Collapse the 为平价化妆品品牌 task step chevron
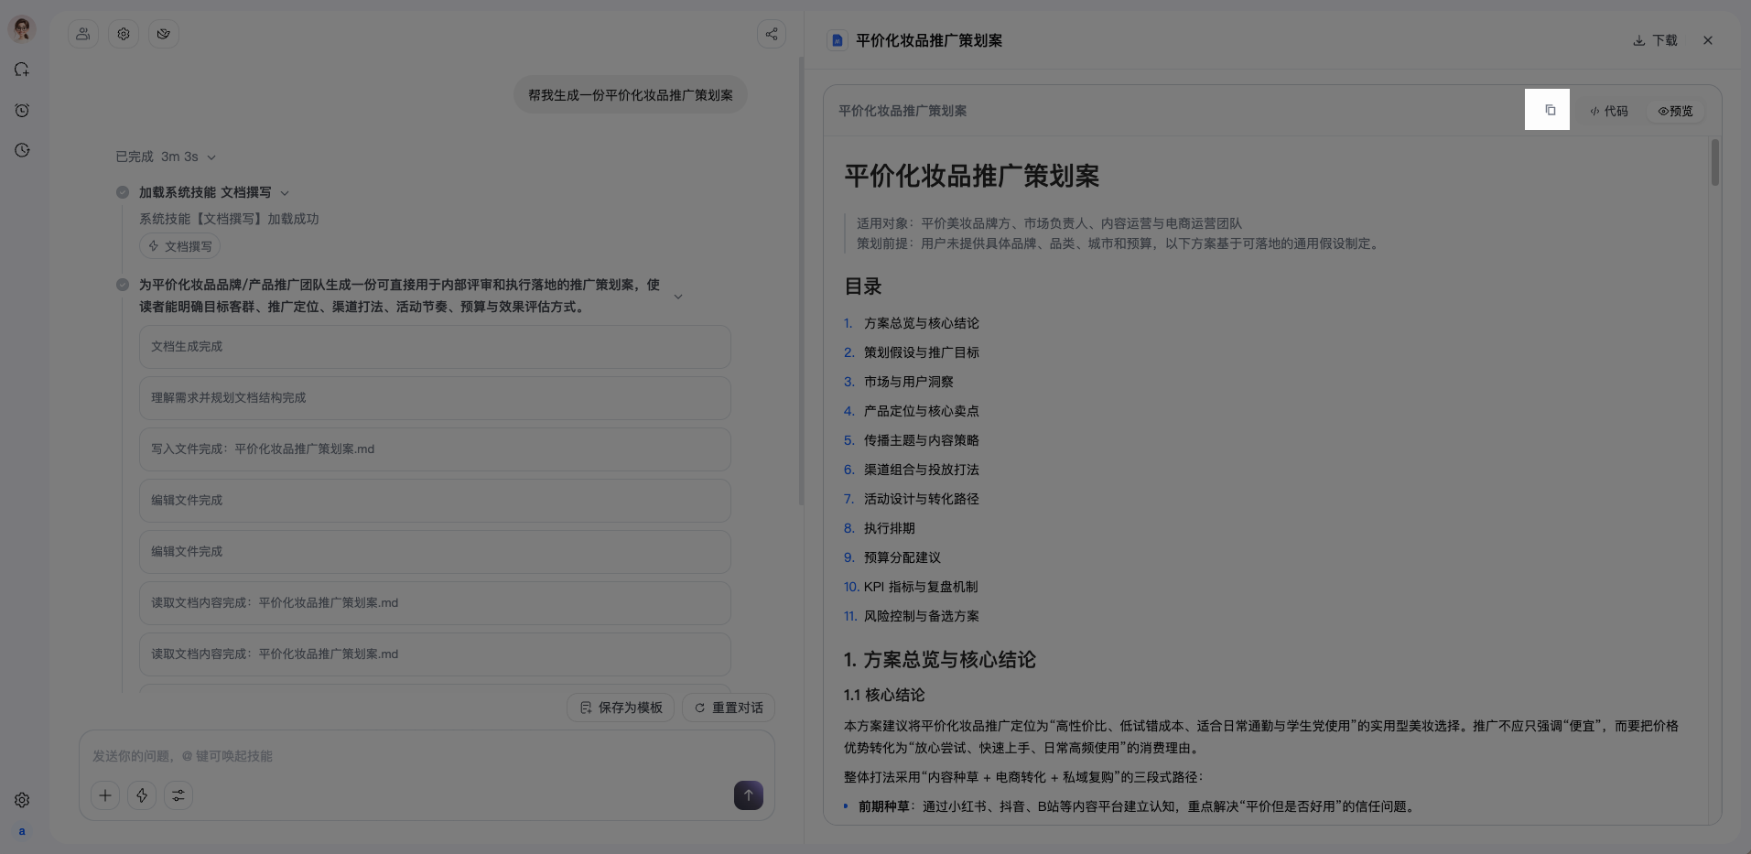Image resolution: width=1751 pixels, height=854 pixels. [x=678, y=297]
